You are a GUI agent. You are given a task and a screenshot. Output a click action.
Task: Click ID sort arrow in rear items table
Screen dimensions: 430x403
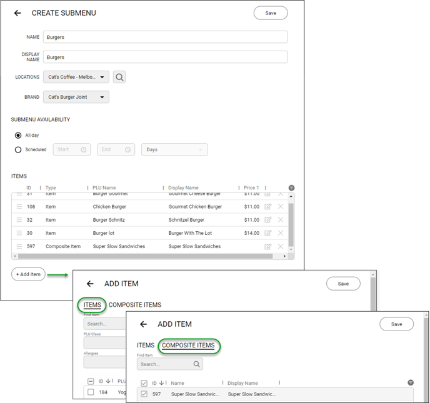(x=108, y=381)
